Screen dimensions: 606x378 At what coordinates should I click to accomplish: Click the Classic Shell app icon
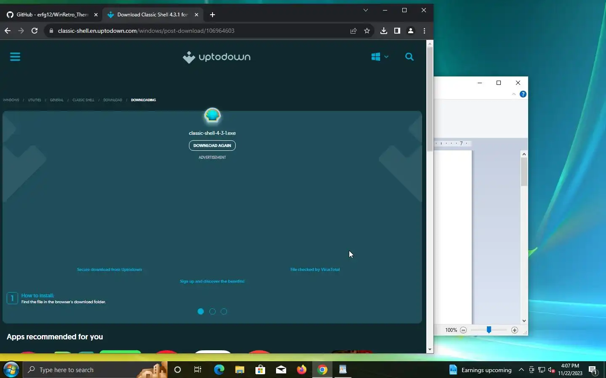pos(212,116)
